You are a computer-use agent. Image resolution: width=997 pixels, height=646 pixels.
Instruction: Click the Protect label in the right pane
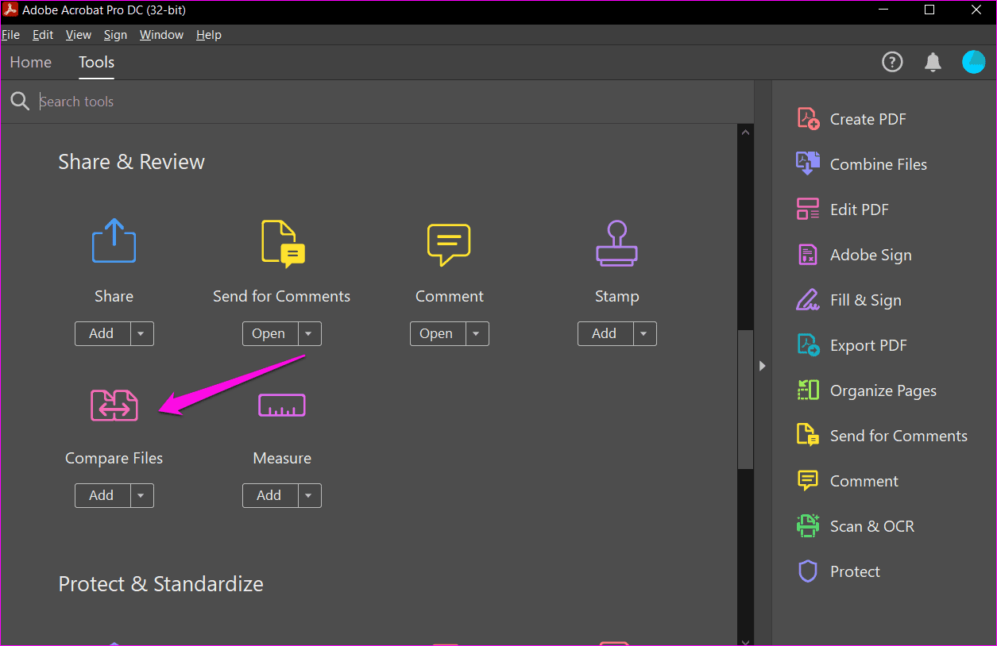(x=855, y=571)
